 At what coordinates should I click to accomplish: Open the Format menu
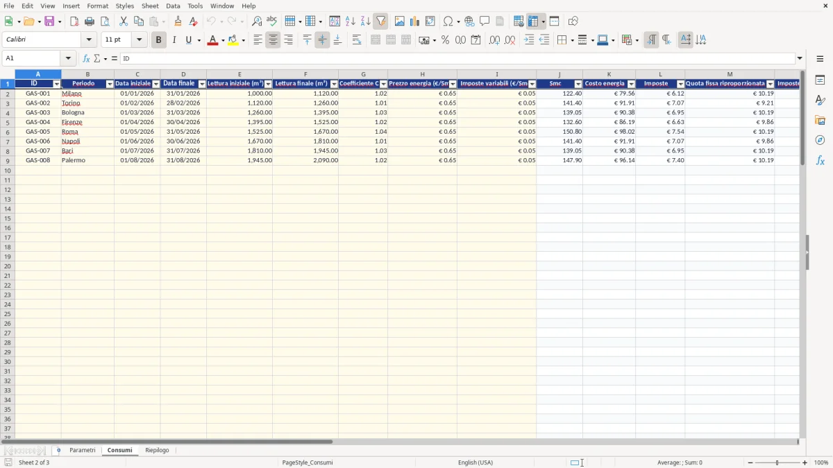98,6
